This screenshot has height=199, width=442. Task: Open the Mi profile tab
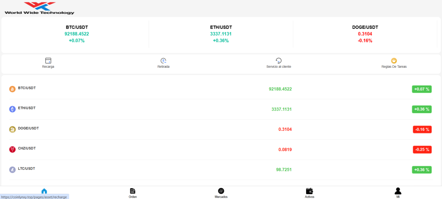(398, 193)
